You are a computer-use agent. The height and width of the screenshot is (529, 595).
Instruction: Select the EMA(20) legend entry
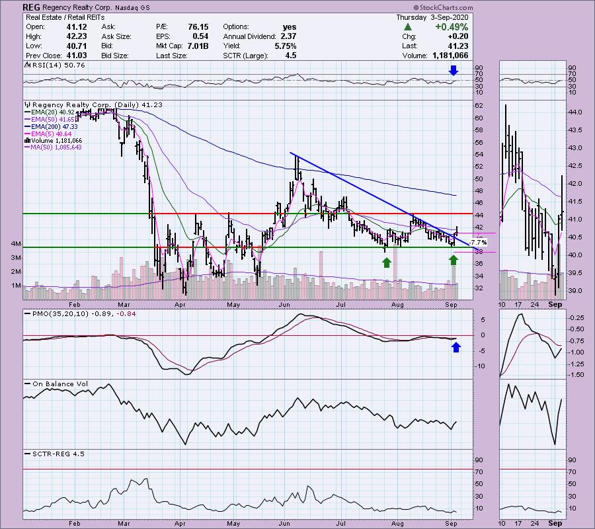[x=54, y=114]
